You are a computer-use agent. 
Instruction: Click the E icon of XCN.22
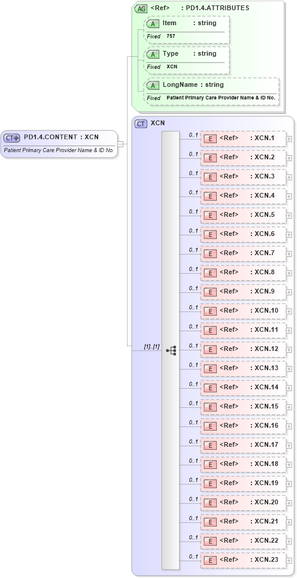point(210,541)
